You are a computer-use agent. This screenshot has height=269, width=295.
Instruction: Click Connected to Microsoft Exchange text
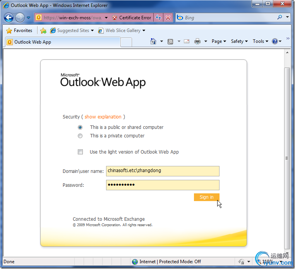click(x=109, y=219)
